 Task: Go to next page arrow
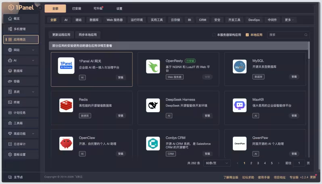tap(278, 163)
